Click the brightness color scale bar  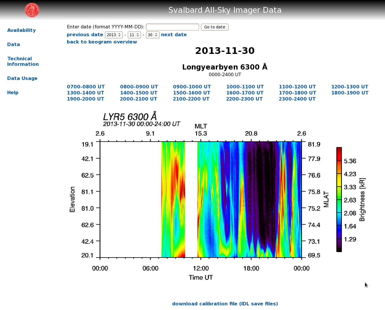tap(339, 199)
